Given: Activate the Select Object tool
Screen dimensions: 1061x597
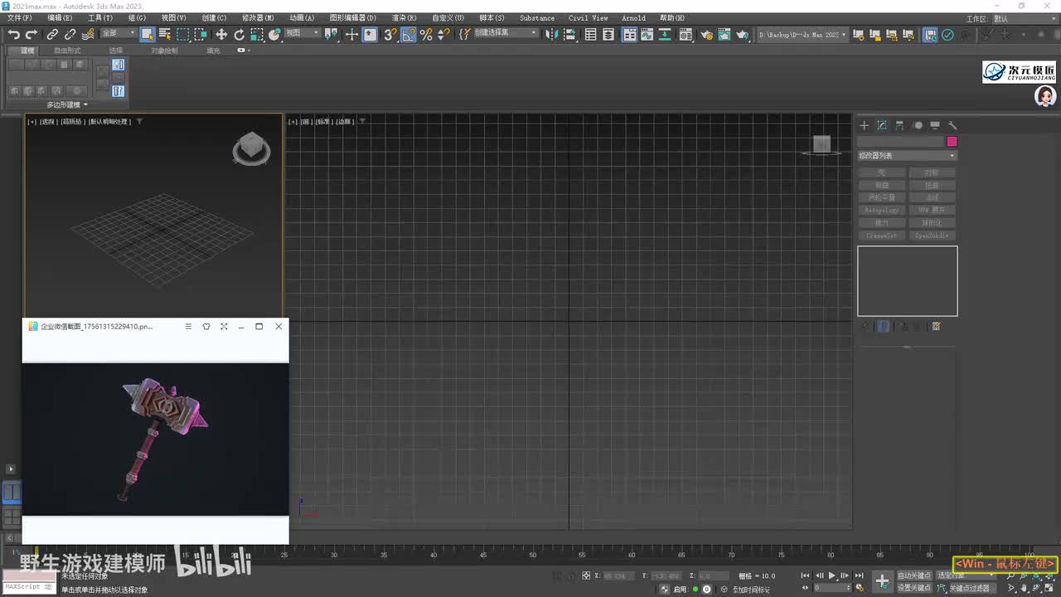Looking at the screenshot, I should point(147,35).
